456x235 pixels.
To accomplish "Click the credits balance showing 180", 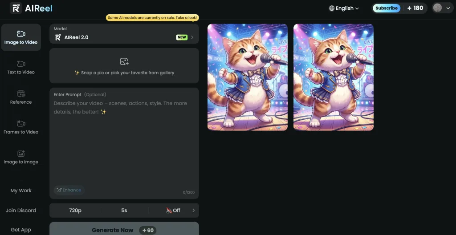I will pos(415,8).
